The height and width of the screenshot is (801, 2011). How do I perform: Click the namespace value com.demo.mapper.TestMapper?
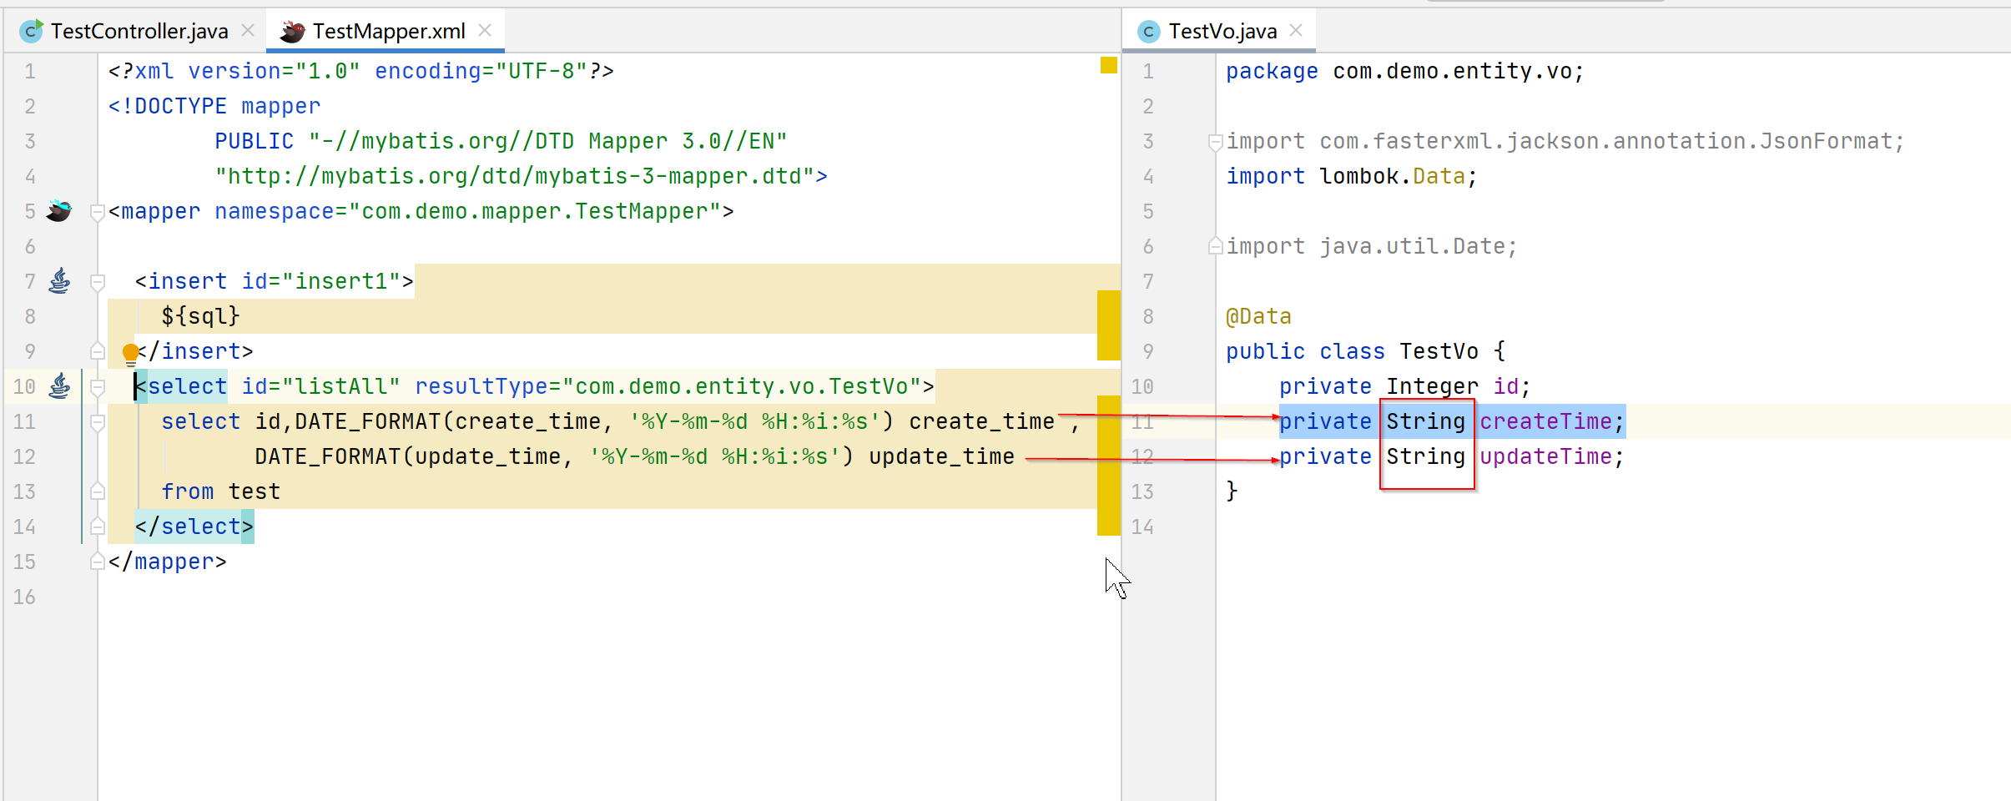tap(535, 211)
